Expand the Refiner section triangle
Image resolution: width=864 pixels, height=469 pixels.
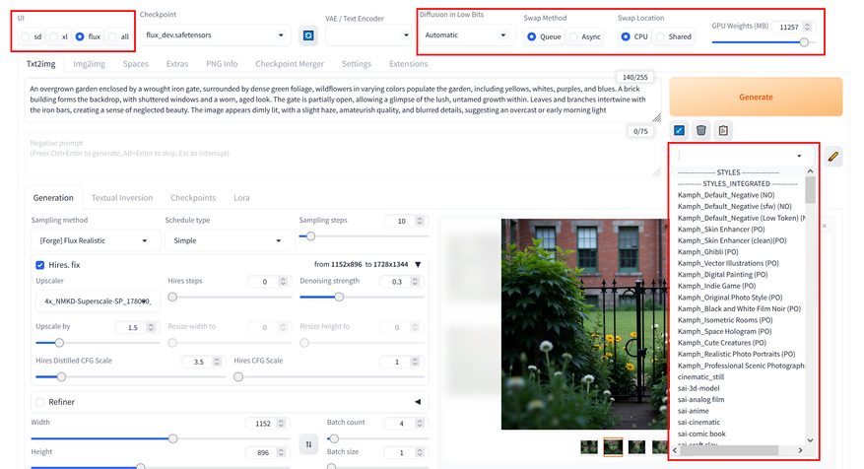click(418, 402)
